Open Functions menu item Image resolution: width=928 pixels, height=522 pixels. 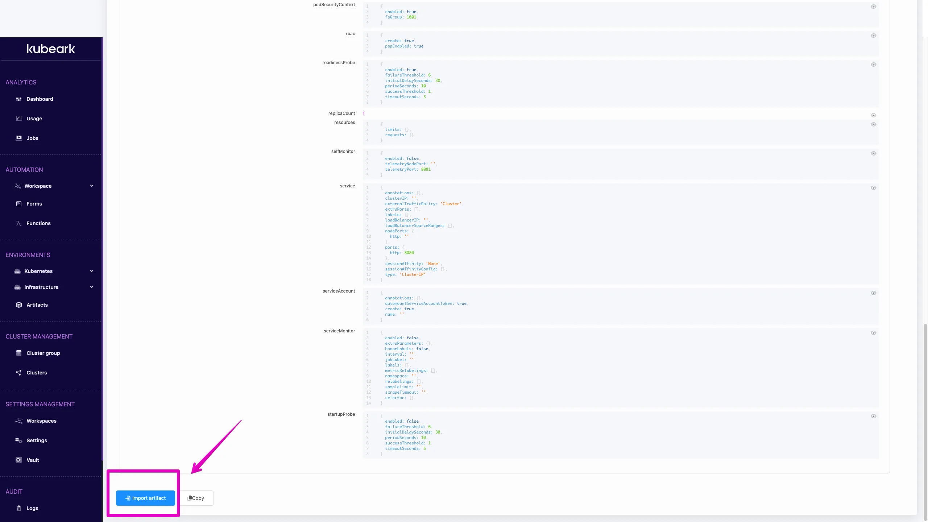click(38, 223)
